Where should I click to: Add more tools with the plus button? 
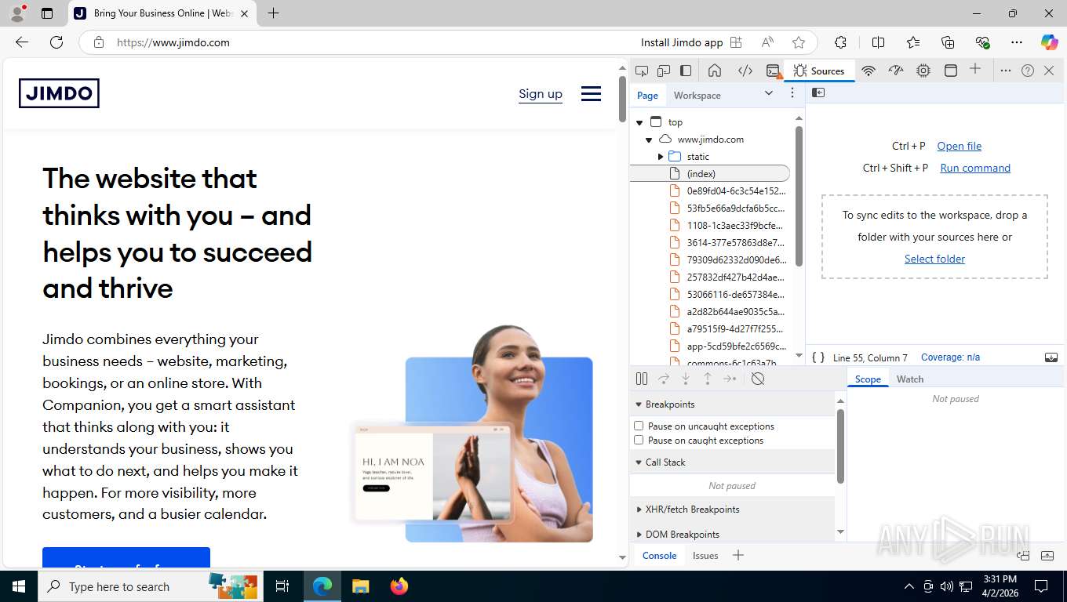(x=975, y=70)
